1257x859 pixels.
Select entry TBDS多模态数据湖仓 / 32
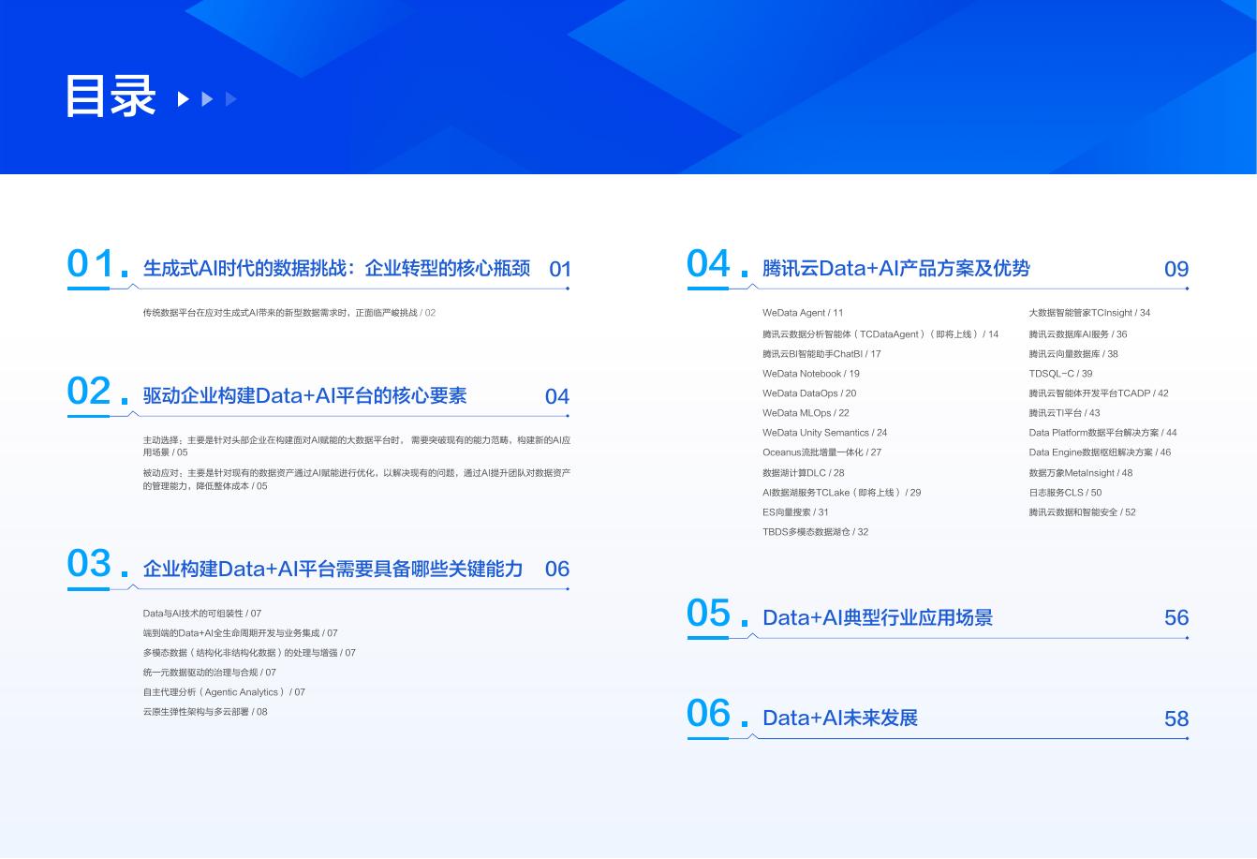pos(816,532)
